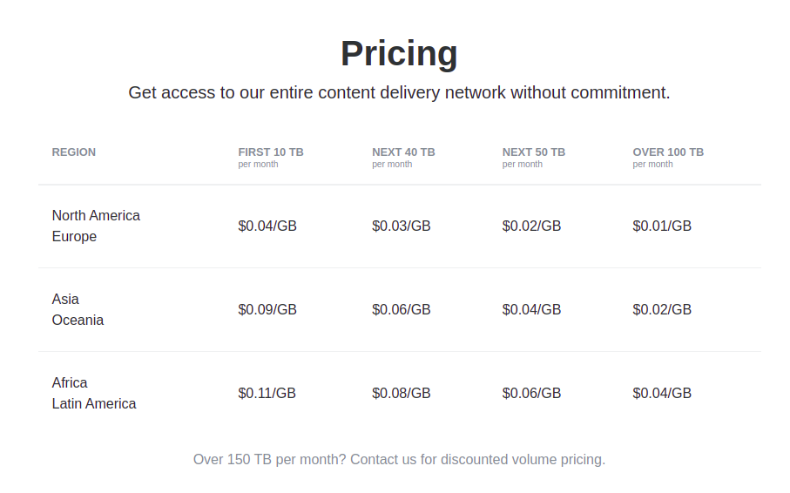Click the subtitle about content delivery network
This screenshot has height=493, width=790.
pyautogui.click(x=399, y=92)
